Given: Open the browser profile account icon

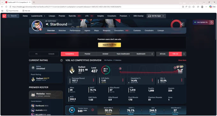Looking at the screenshot, I should tap(202, 7).
